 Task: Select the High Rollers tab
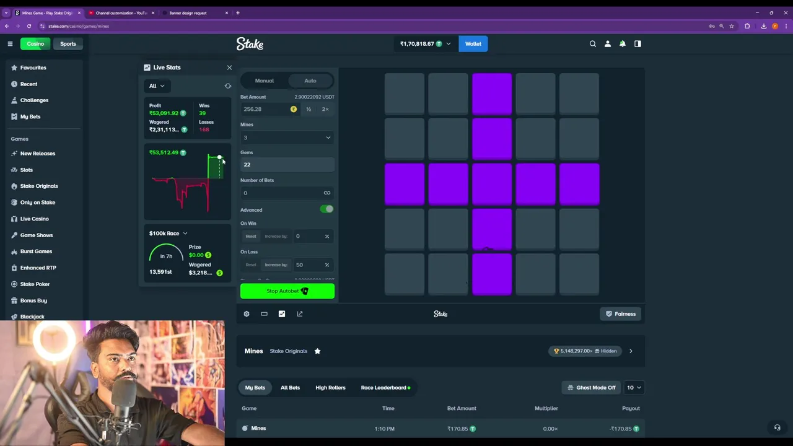pos(330,388)
